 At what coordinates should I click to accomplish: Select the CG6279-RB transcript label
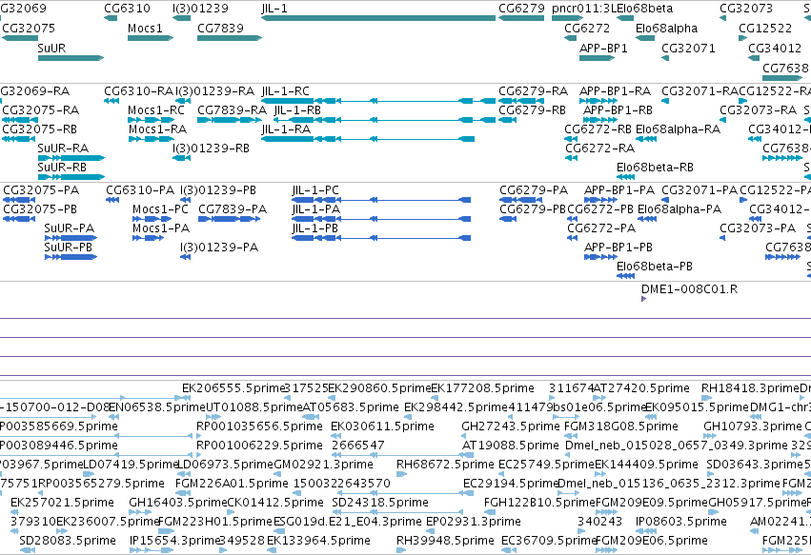pos(532,110)
